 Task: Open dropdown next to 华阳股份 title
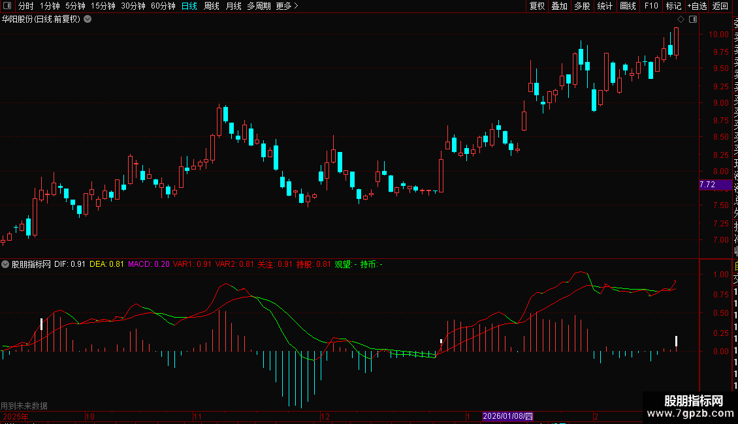(88, 19)
